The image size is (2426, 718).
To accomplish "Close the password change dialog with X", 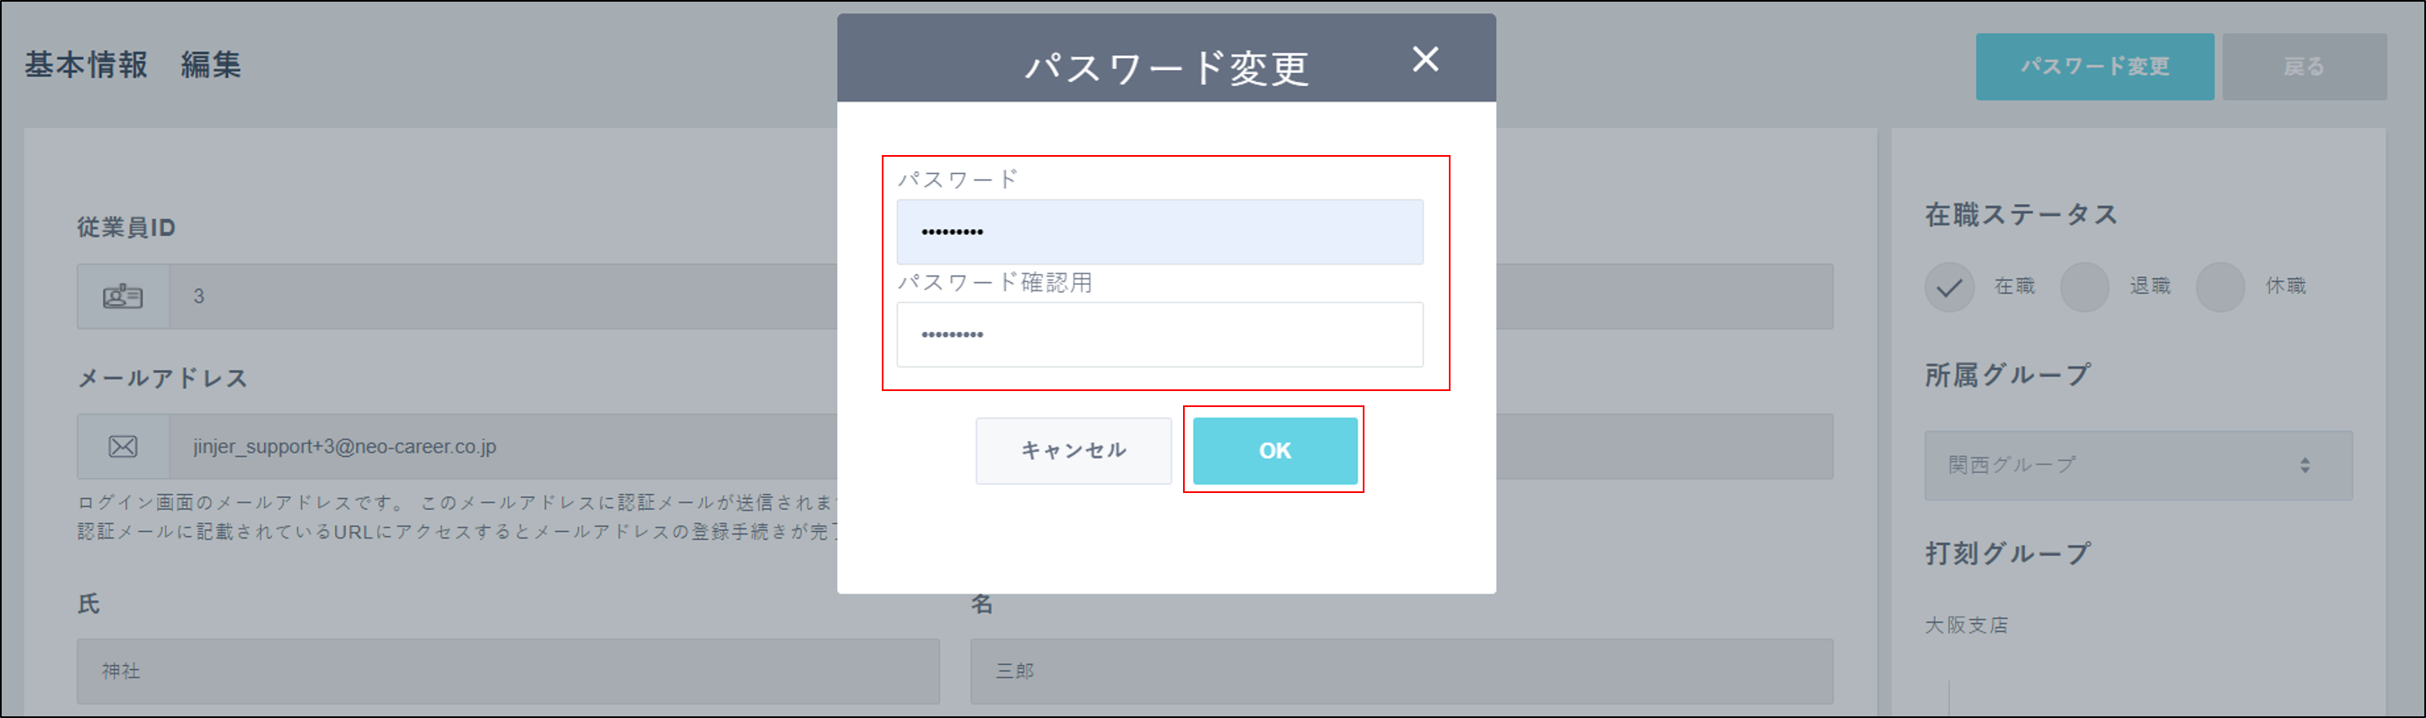I will [x=1425, y=59].
